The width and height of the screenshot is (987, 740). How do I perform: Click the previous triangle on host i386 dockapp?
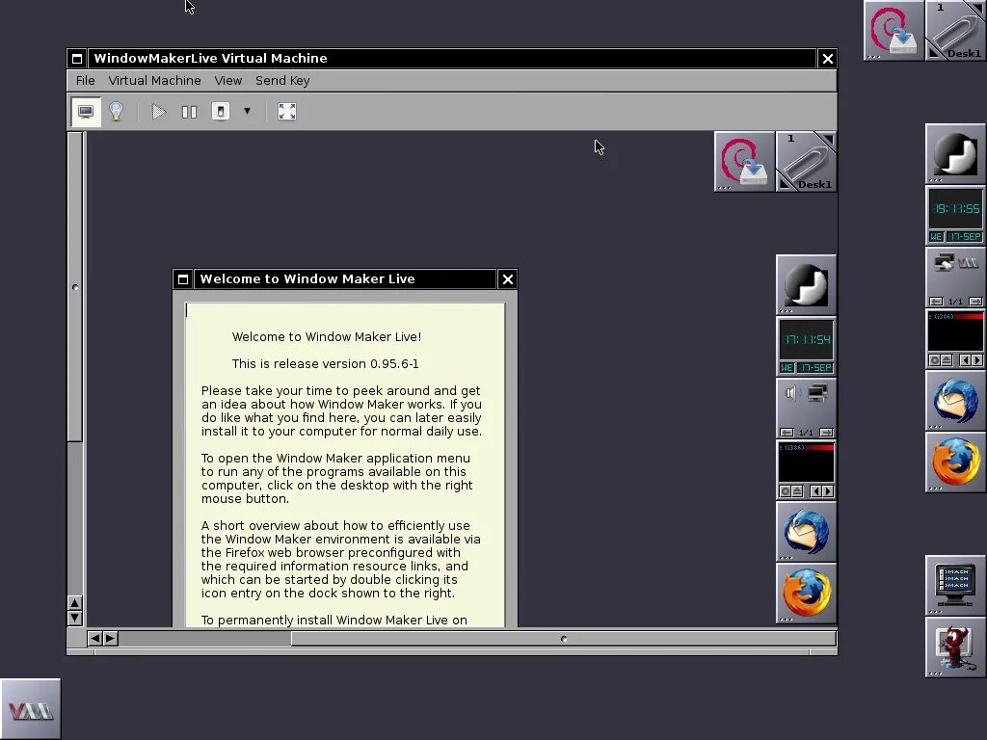coord(965,360)
